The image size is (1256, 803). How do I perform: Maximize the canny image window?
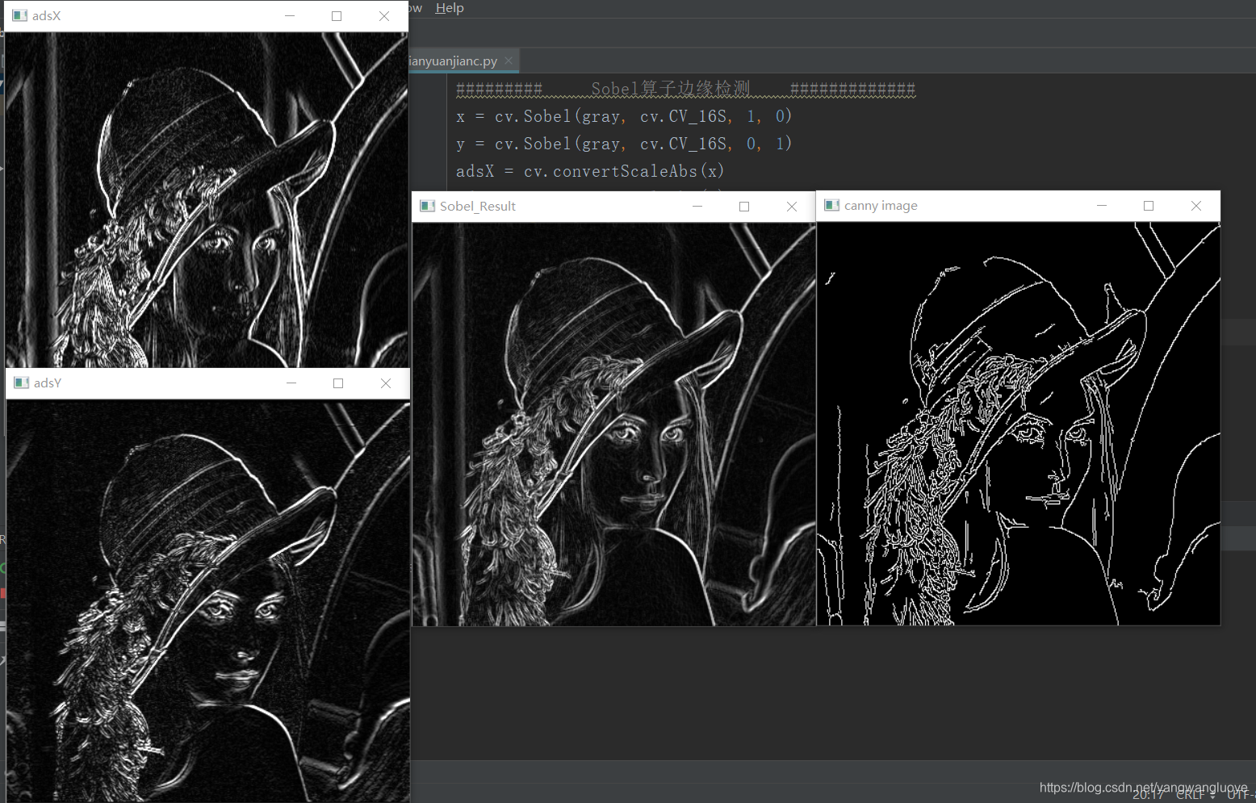coord(1149,206)
